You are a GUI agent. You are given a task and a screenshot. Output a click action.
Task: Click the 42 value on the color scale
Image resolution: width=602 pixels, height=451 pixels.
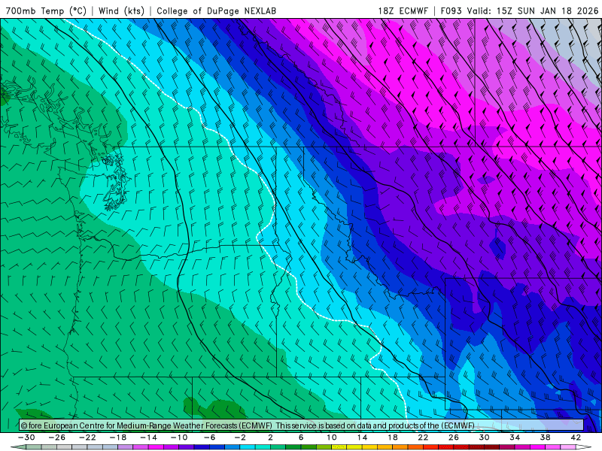(576, 437)
